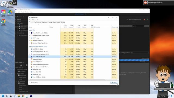Switch to the Performance tab

click(x=38, y=22)
